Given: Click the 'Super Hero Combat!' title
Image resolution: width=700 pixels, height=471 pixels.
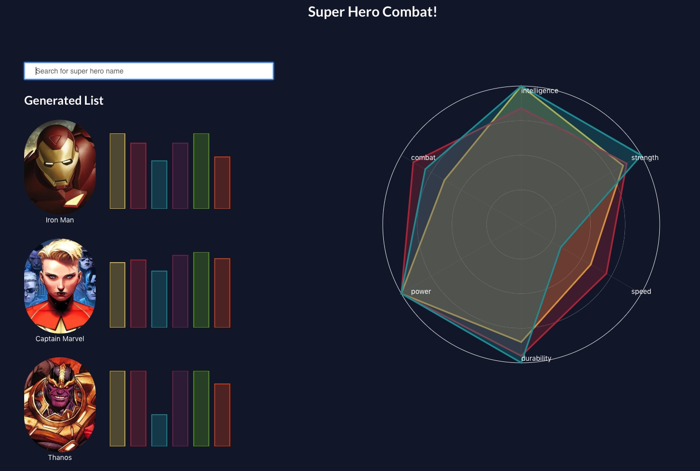Looking at the screenshot, I should 373,12.
